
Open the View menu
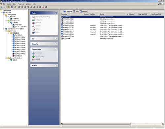pyautogui.click(x=15, y=4)
